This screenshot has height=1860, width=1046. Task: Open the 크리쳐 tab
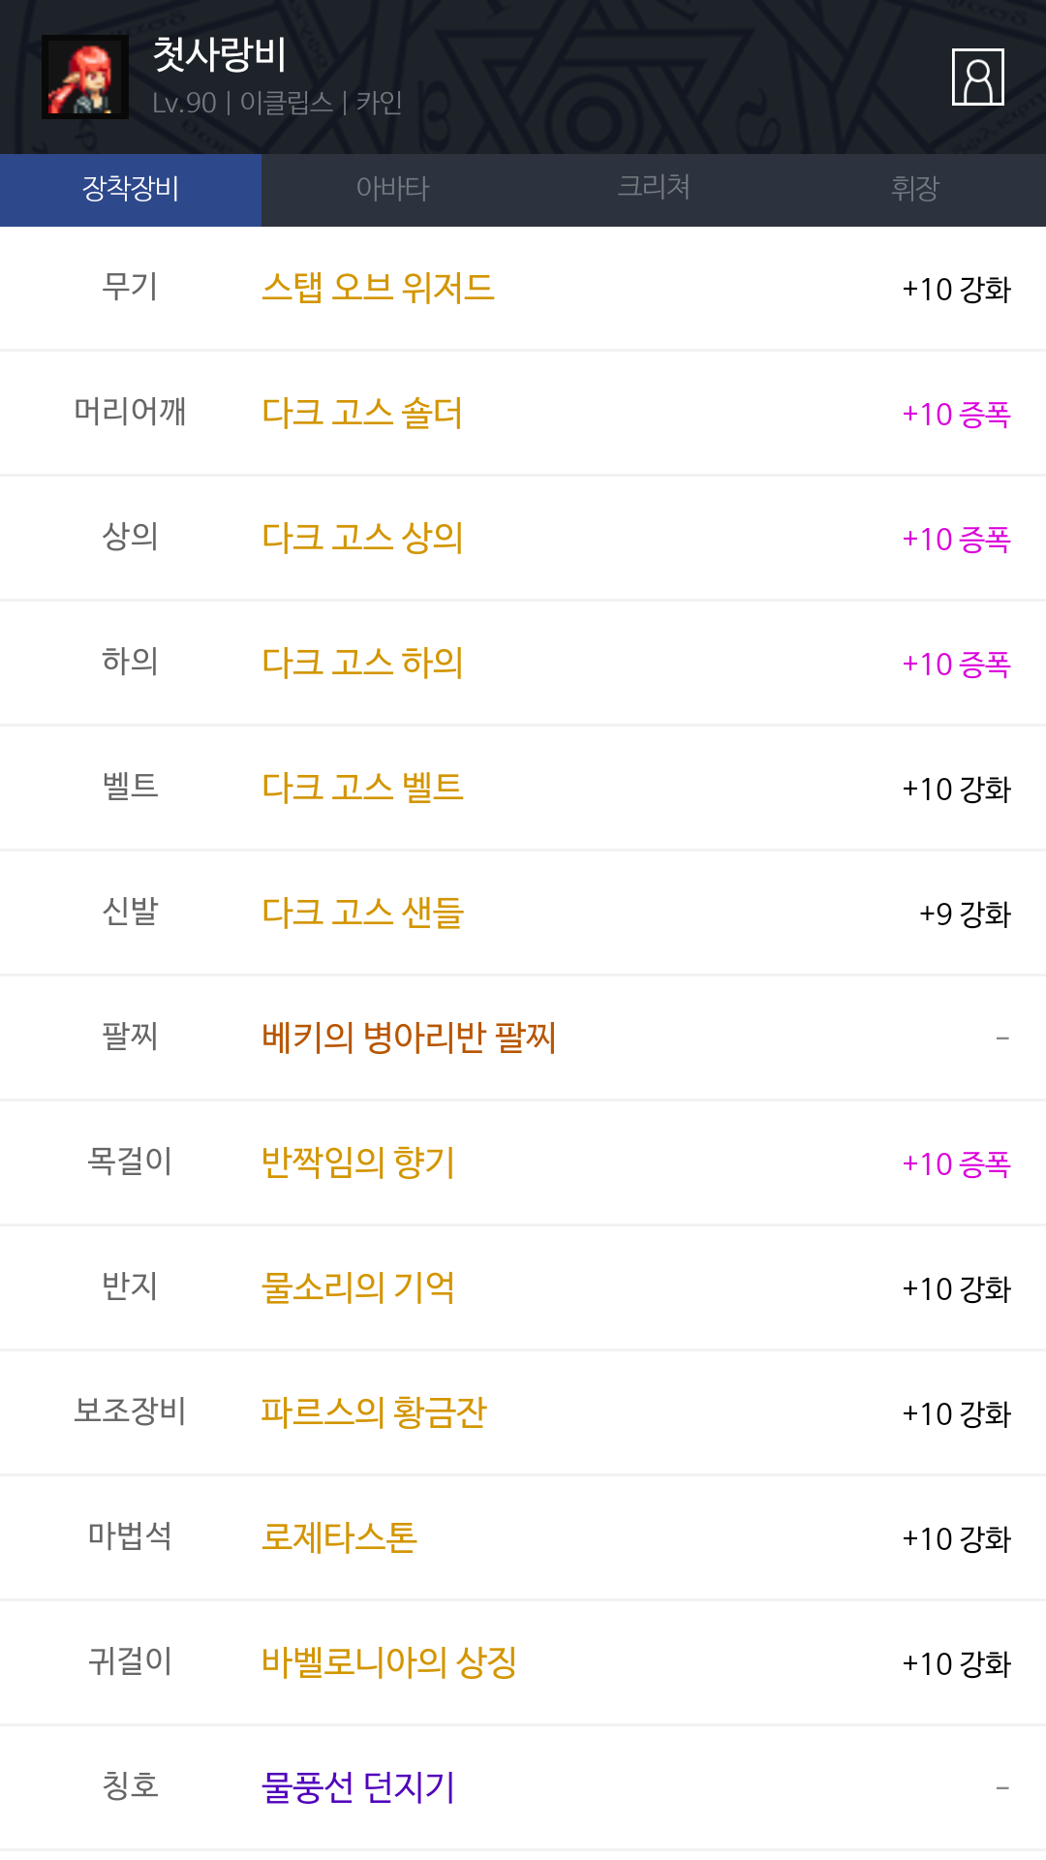pos(654,189)
